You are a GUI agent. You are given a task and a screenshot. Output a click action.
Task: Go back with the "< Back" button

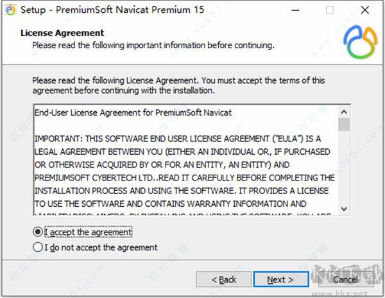(223, 279)
